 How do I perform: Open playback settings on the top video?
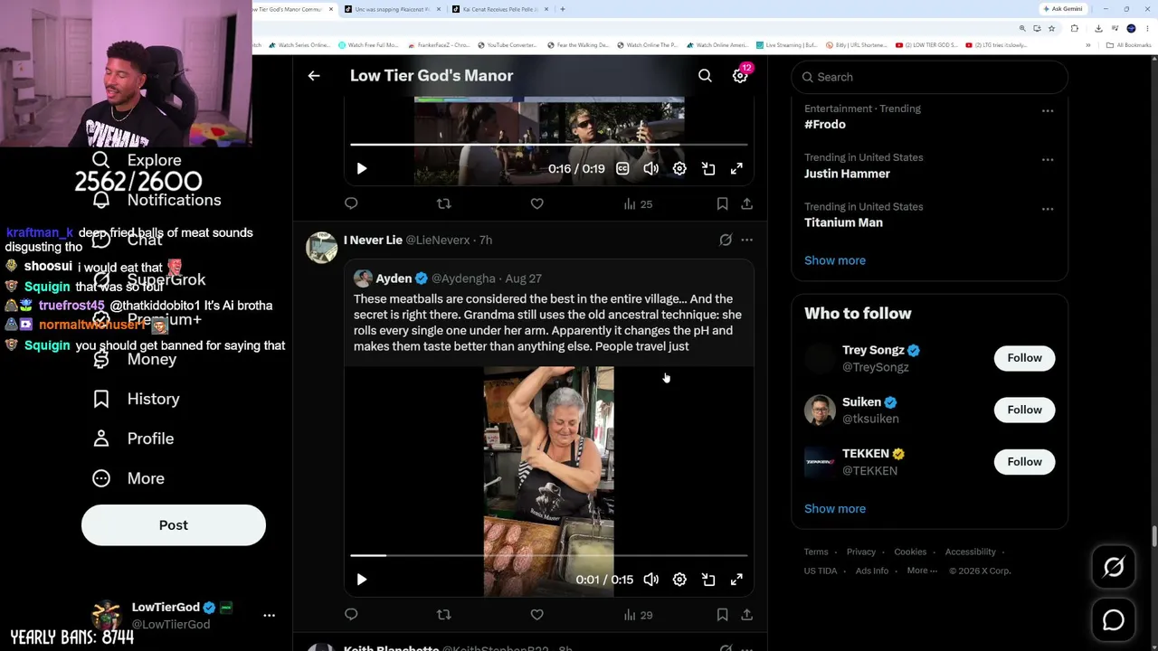(679, 168)
